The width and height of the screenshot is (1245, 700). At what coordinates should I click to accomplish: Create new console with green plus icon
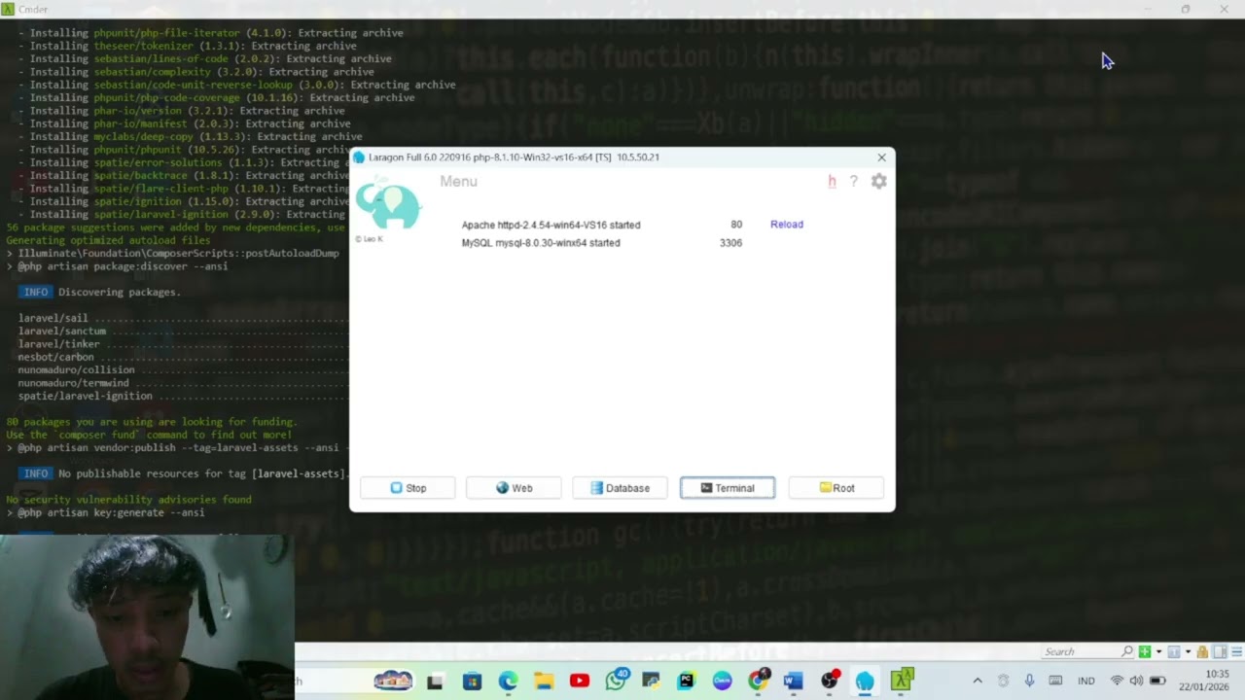click(1145, 652)
